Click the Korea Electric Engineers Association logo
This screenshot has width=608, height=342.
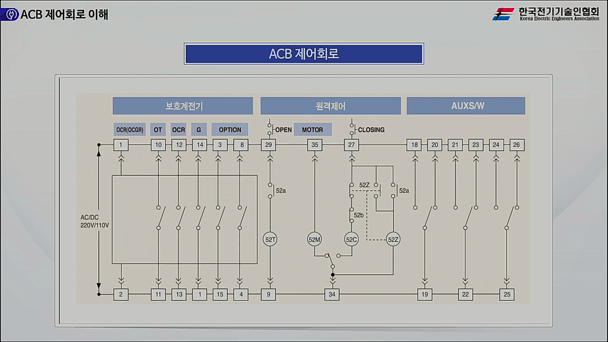[x=546, y=13]
